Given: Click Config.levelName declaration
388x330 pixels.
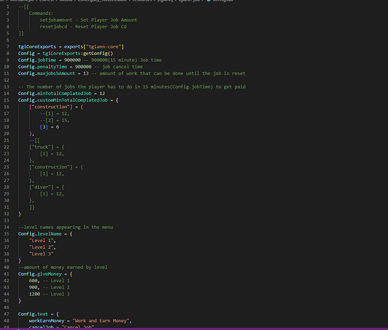Looking at the screenshot, I should pyautogui.click(x=45, y=234).
